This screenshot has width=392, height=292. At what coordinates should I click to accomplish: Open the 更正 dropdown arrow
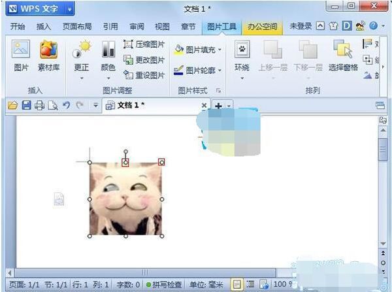(x=82, y=78)
